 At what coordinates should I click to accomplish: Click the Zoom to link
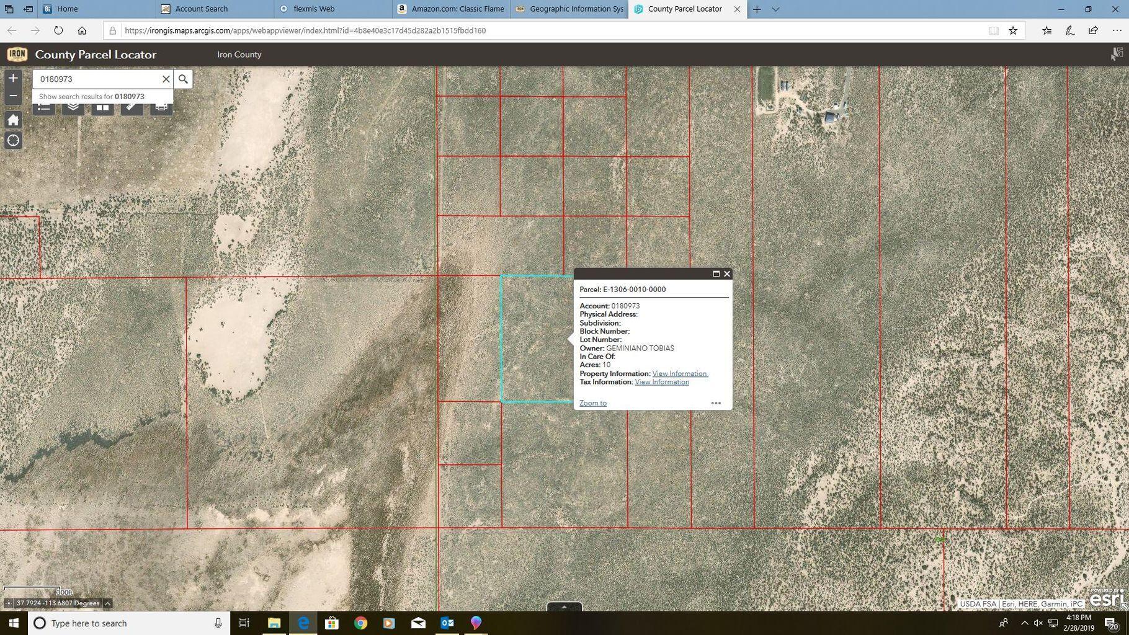tap(592, 402)
